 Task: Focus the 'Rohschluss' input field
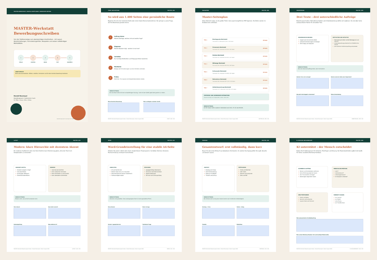[253, 231]
